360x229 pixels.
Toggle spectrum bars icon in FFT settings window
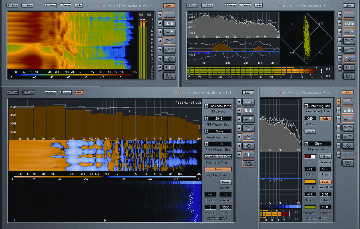coord(248,111)
